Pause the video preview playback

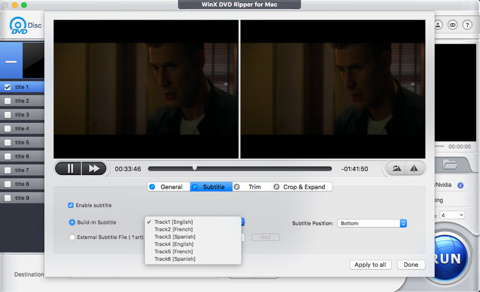pyautogui.click(x=70, y=169)
